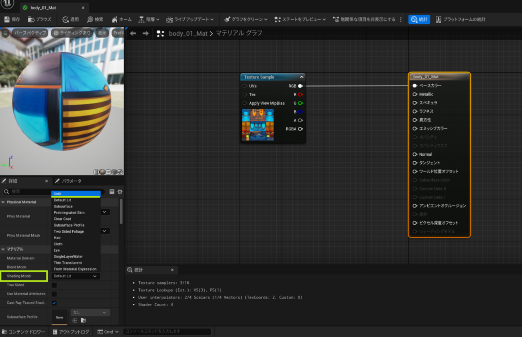The height and width of the screenshot is (337, 522).
Task: Collapse the Texture Sample node
Action: [302, 77]
